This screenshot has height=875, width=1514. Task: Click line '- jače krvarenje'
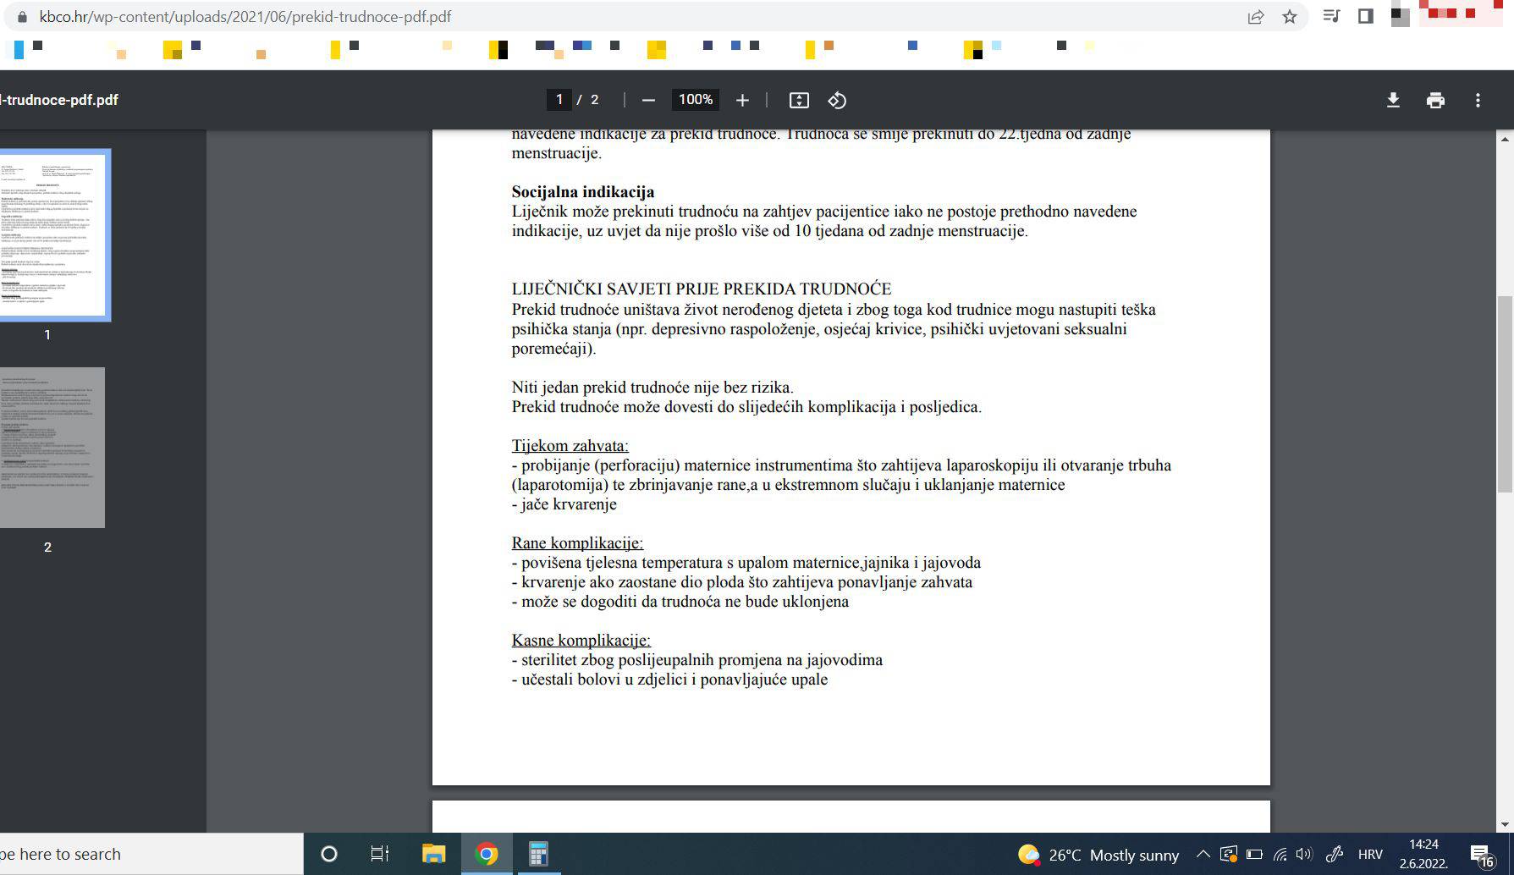pyautogui.click(x=564, y=504)
